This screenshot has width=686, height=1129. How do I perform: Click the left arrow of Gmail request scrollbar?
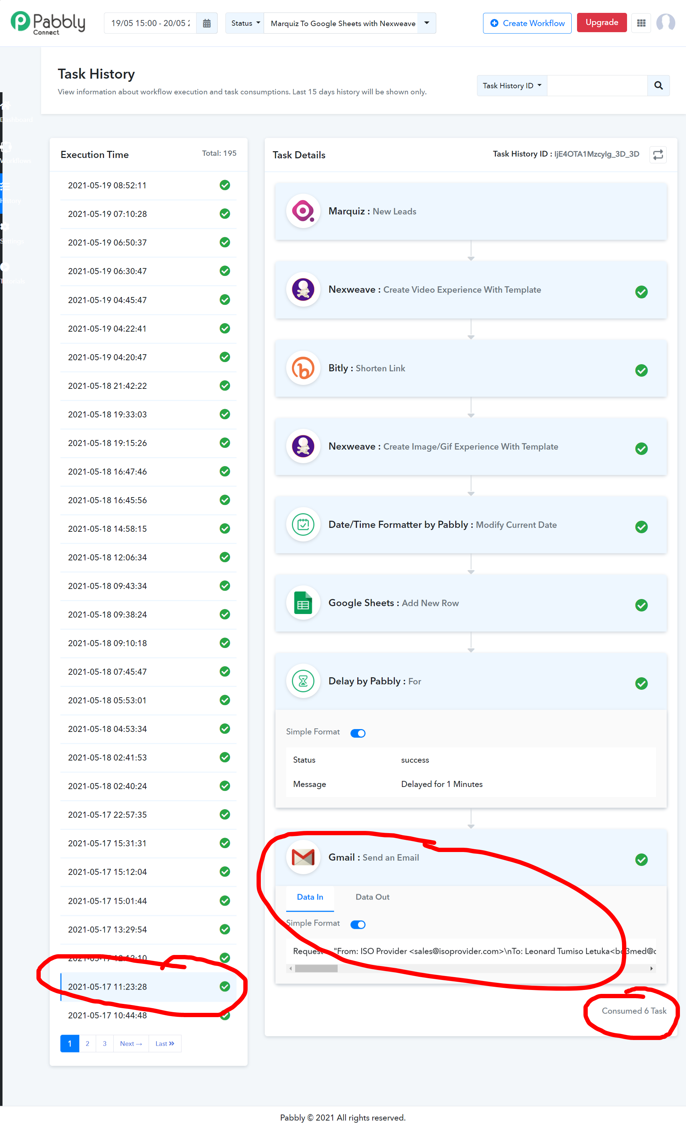click(x=290, y=968)
